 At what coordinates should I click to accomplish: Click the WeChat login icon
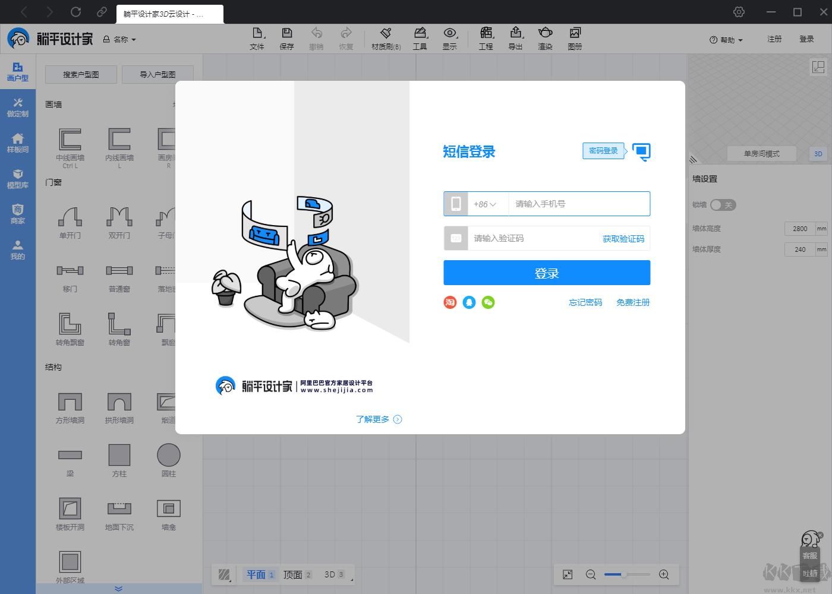point(488,302)
